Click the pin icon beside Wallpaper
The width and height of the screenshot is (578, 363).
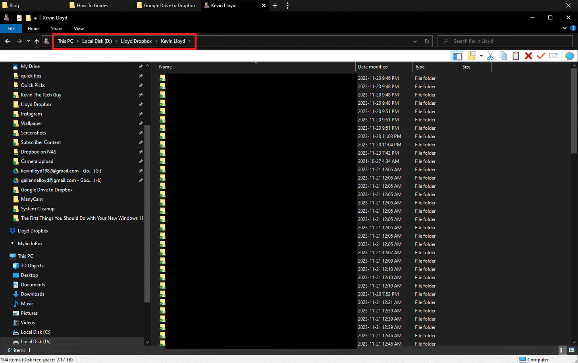[x=141, y=123]
